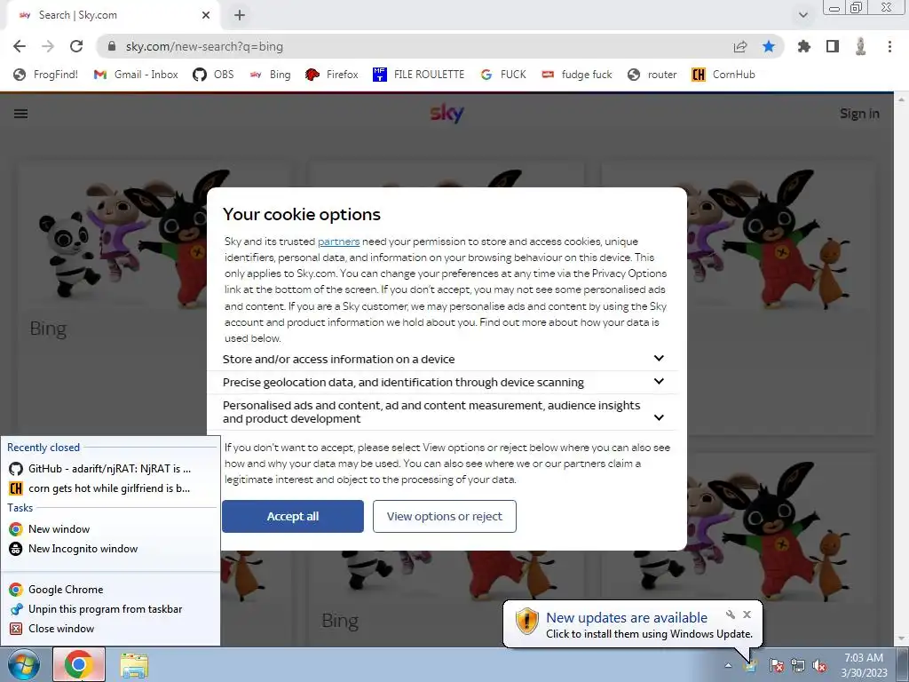The height and width of the screenshot is (682, 909).
Task: Open the Windows Start orb
Action: click(23, 664)
